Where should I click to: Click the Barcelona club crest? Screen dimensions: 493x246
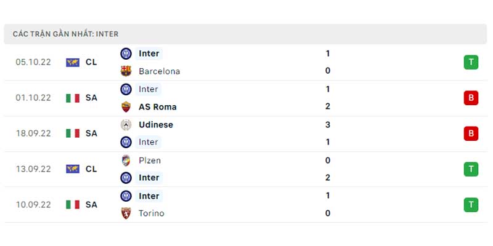pyautogui.click(x=126, y=71)
